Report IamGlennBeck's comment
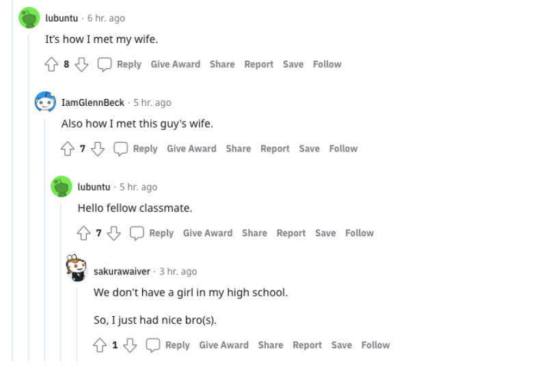This screenshot has width=540, height=366. pyautogui.click(x=275, y=149)
